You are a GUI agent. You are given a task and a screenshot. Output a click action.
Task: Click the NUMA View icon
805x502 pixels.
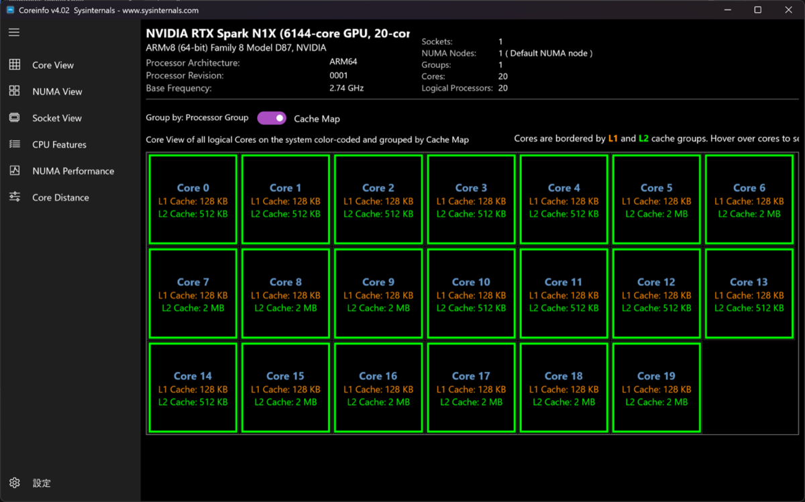[14, 91]
